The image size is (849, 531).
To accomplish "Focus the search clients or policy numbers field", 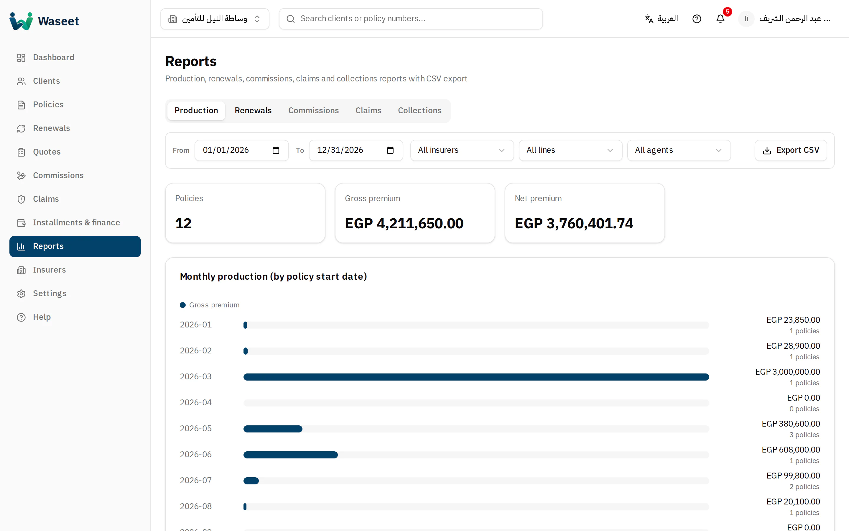I will (x=411, y=19).
